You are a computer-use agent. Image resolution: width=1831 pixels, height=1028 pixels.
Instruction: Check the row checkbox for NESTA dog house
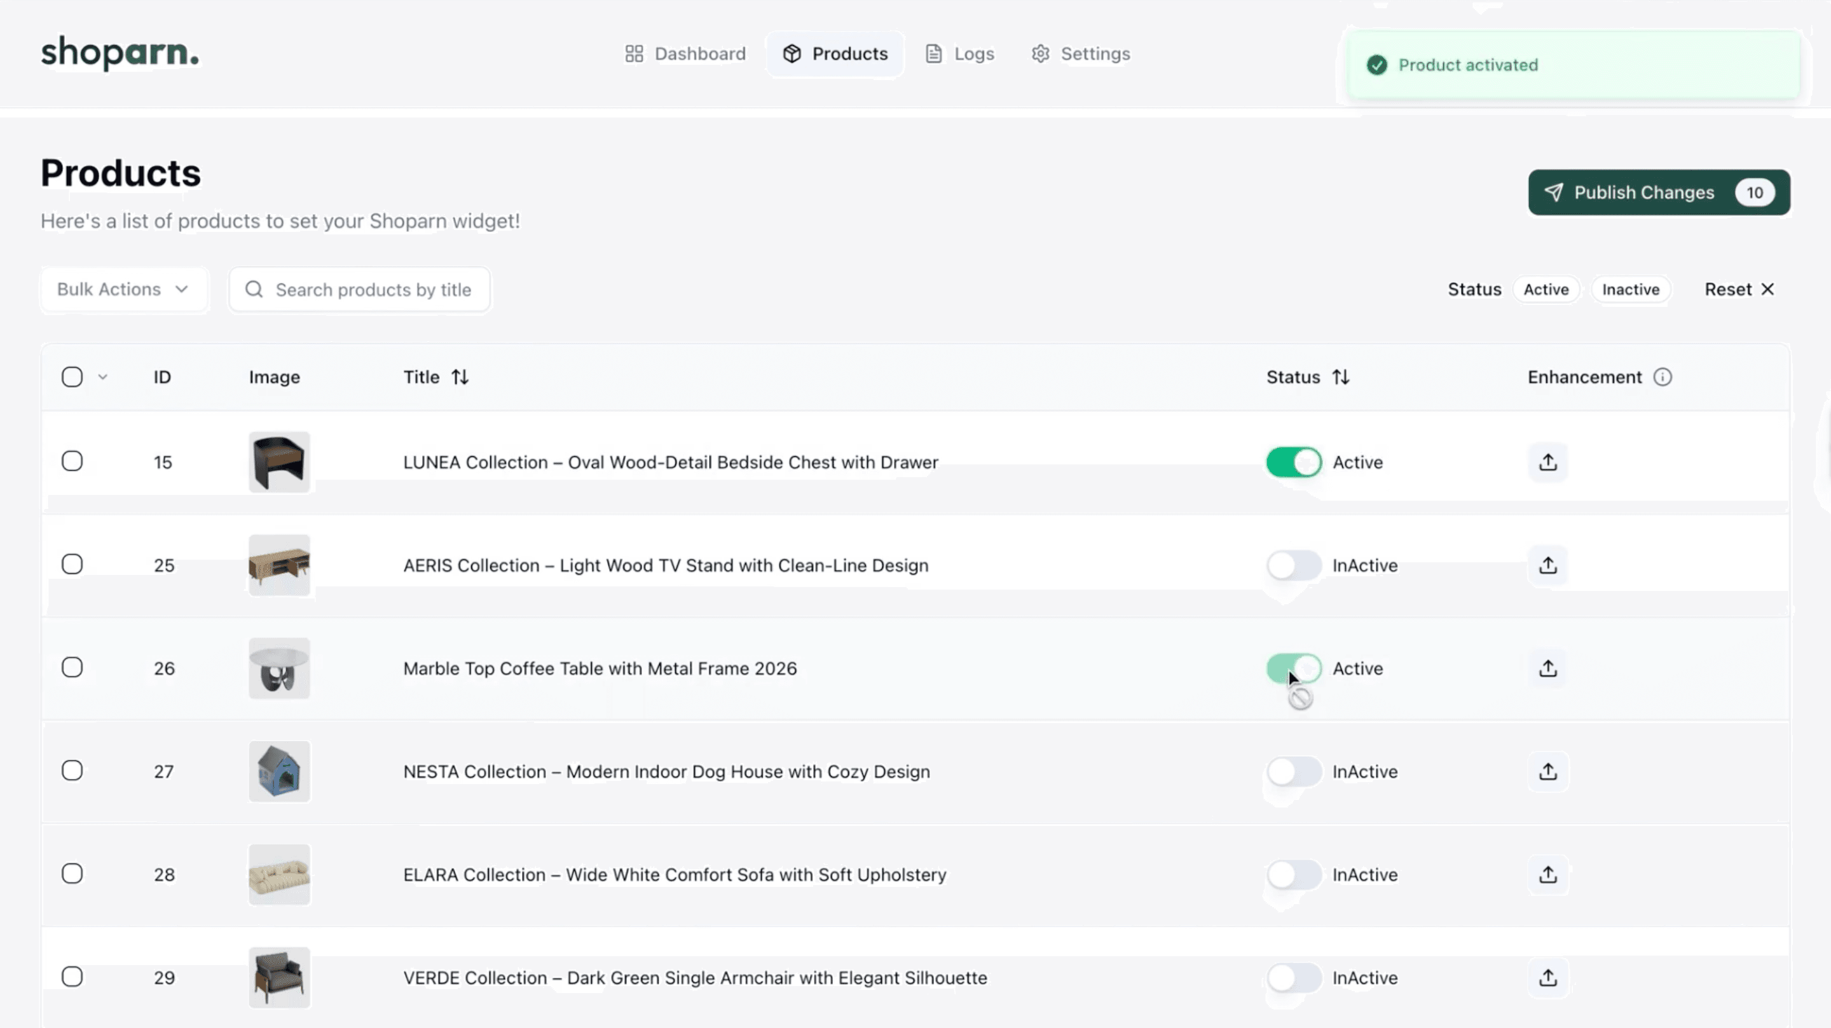coord(72,771)
